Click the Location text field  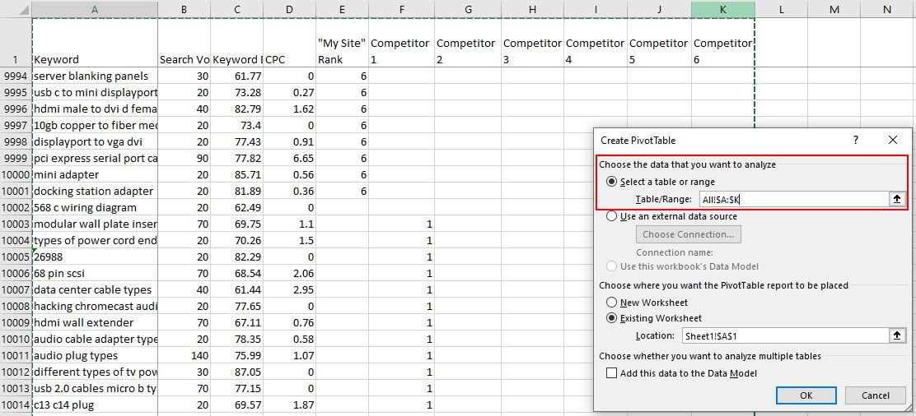tap(783, 335)
